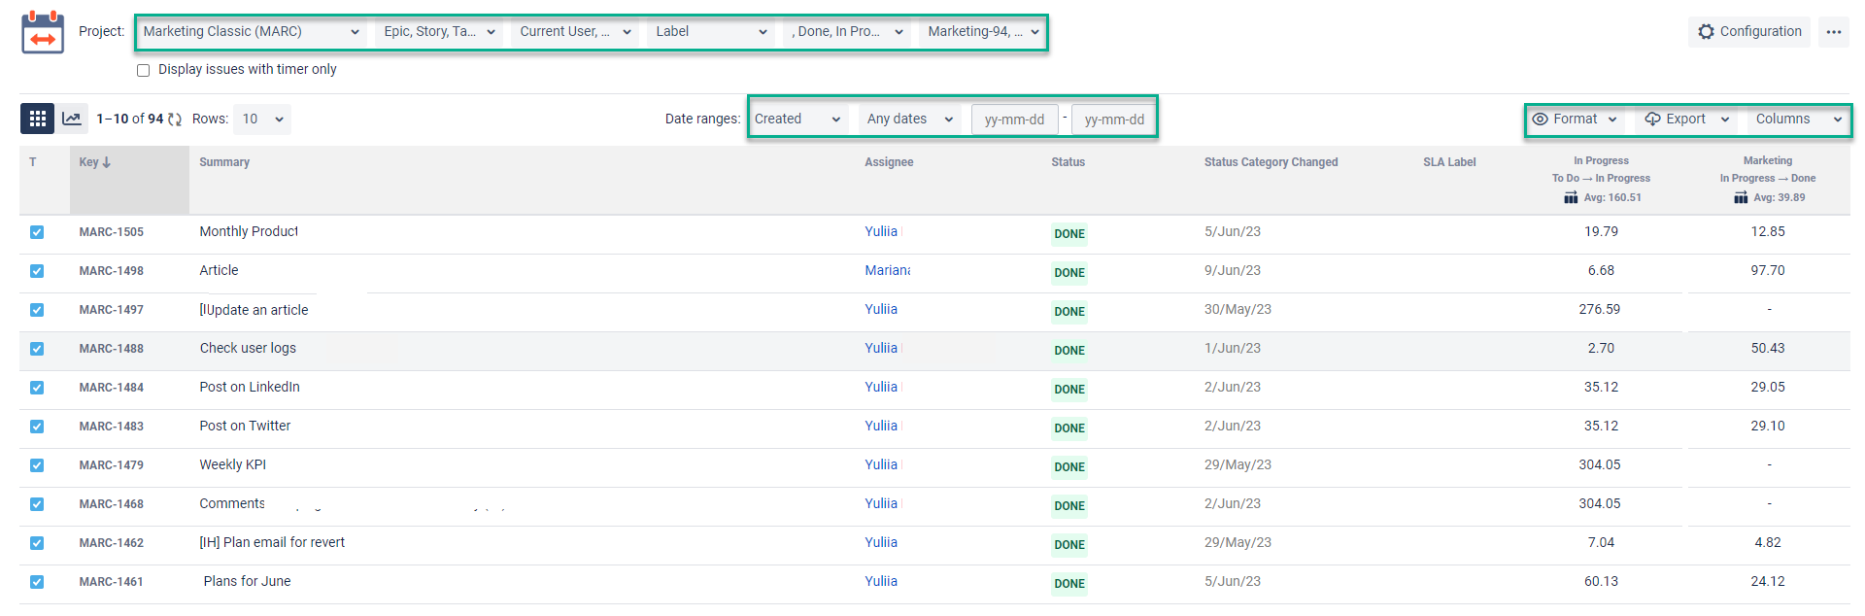
Task: Open the Created date type dropdown
Action: [x=797, y=120]
